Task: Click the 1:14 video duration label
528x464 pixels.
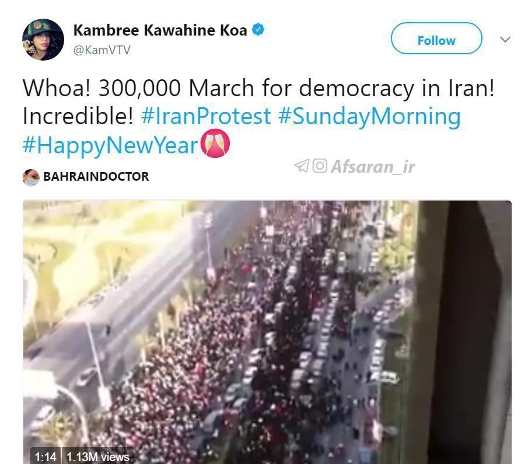Action: [45, 456]
